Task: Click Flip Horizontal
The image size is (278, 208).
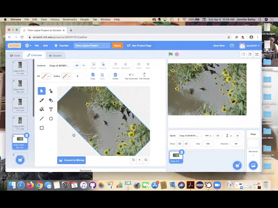Action: click(131, 76)
